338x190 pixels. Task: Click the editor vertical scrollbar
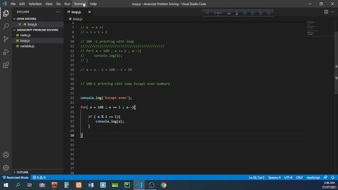pos(336,62)
